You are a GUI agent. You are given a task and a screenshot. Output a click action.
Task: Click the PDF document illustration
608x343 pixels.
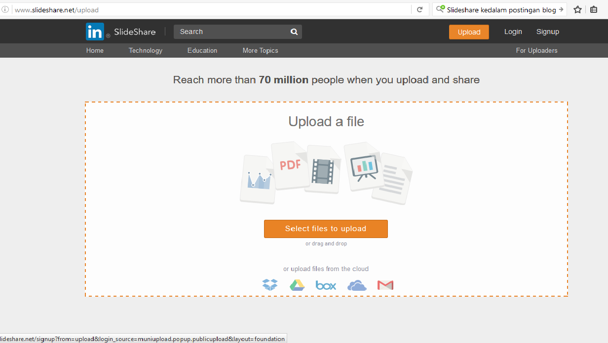pyautogui.click(x=290, y=166)
